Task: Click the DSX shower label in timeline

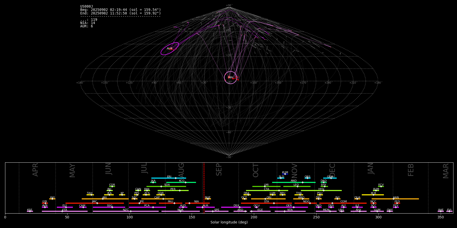Action: pyautogui.click(x=236, y=205)
